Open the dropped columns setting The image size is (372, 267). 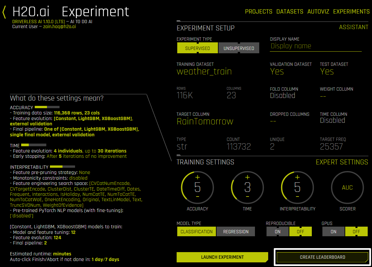click(273, 121)
